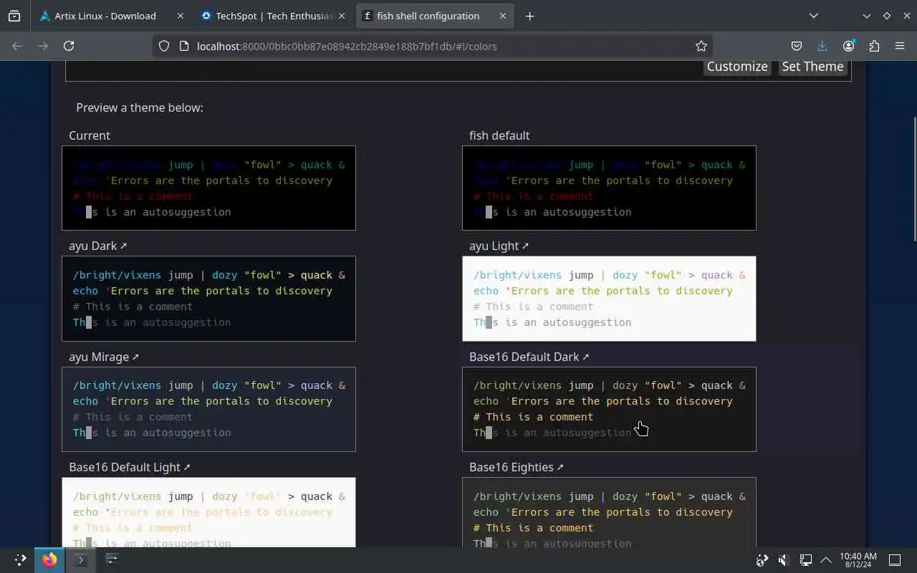
Task: Open ayu Light external link arrow
Action: point(525,246)
